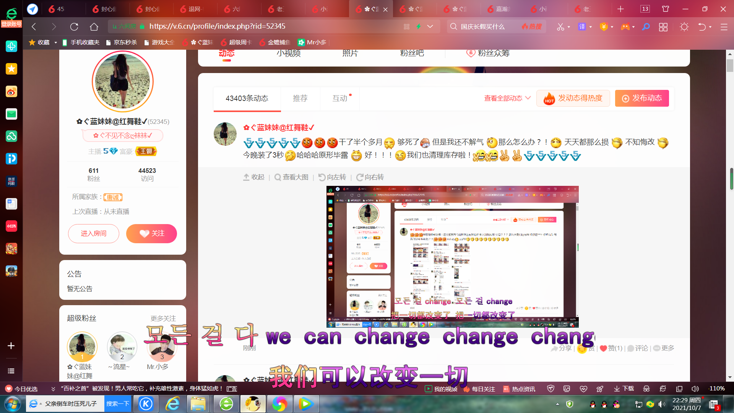Open the browser home page
Image resolution: width=734 pixels, height=413 pixels.
tap(94, 26)
